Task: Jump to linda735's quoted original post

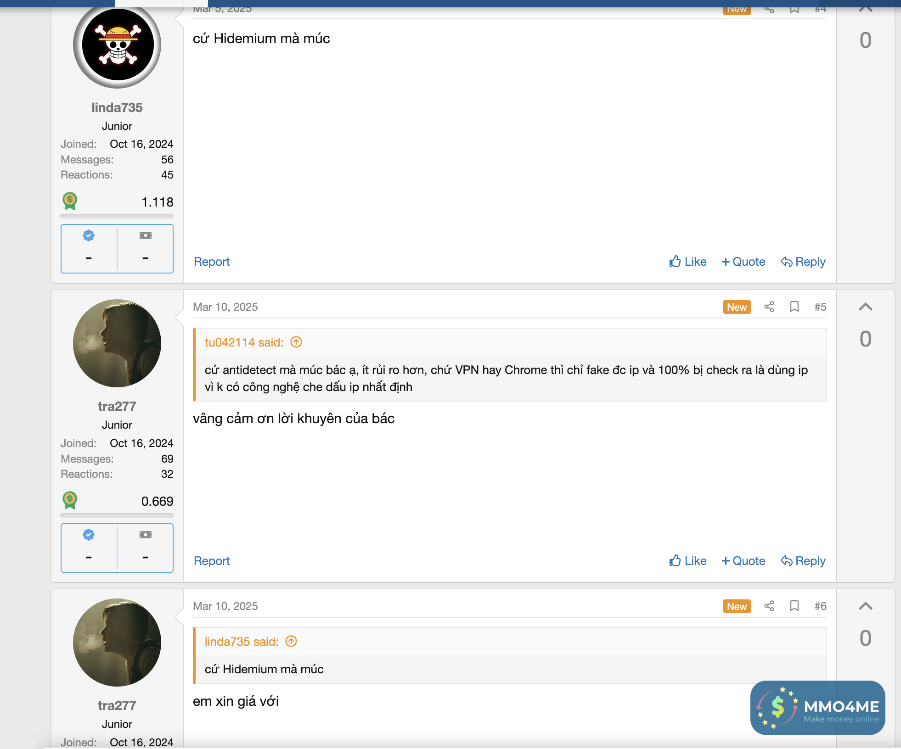Action: pos(291,642)
